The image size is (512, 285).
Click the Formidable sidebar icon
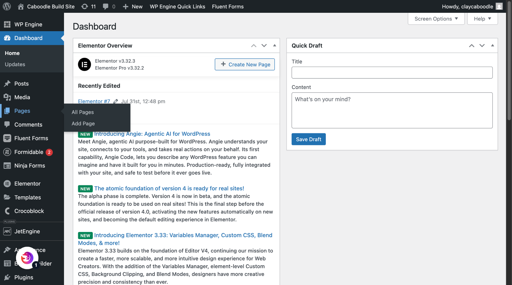point(7,152)
